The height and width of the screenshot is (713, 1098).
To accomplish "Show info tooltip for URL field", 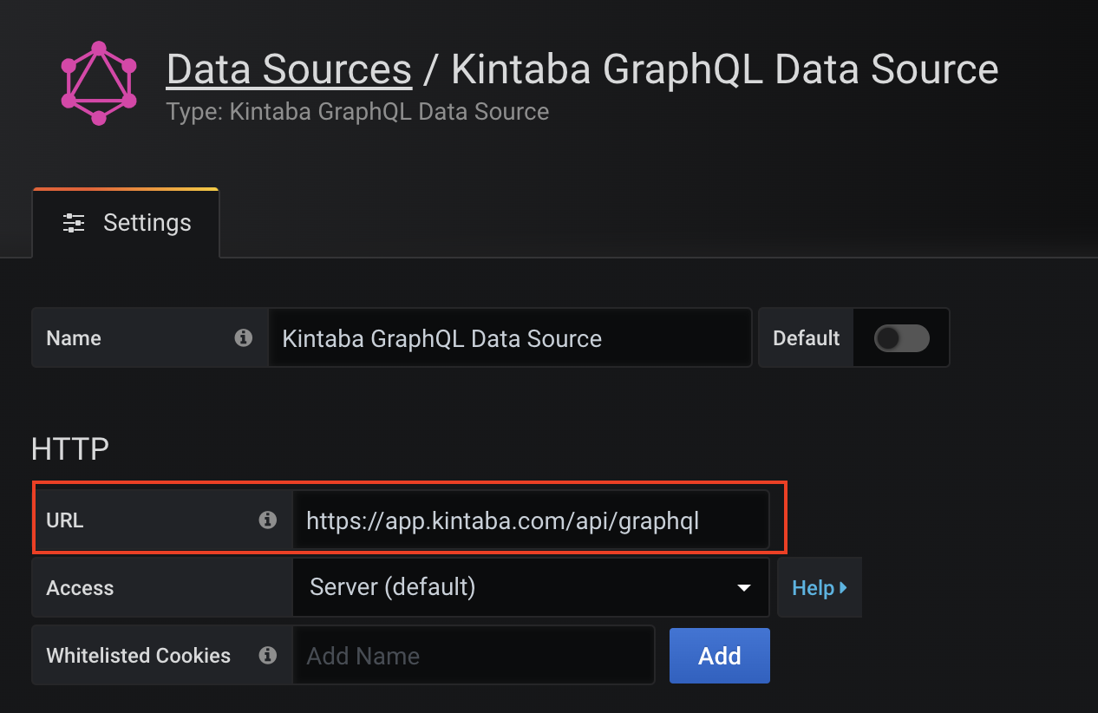I will click(268, 520).
